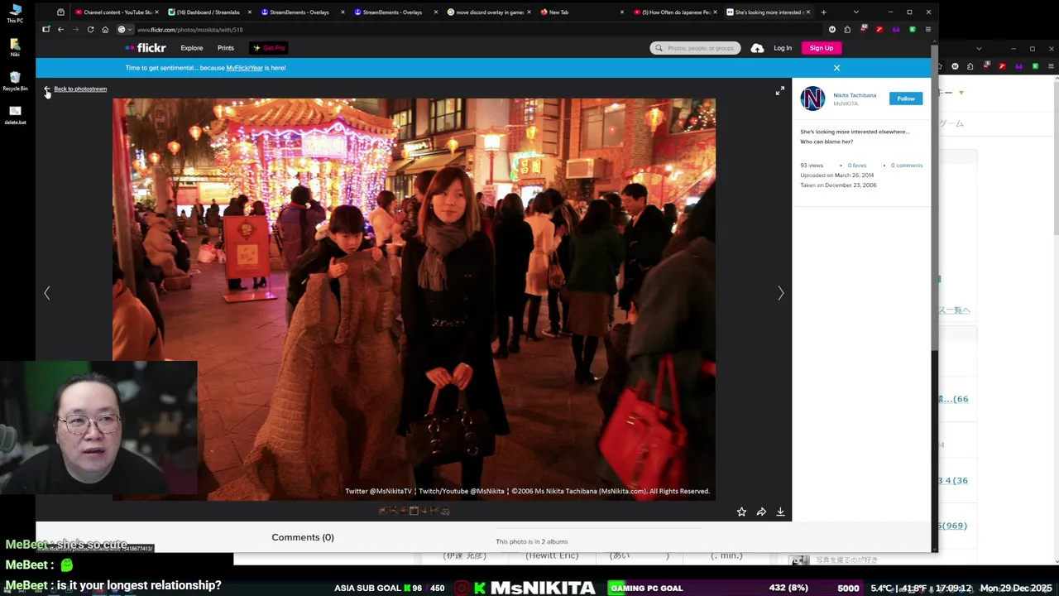Expand photo to fullscreen view
This screenshot has width=1059, height=596.
tap(779, 91)
